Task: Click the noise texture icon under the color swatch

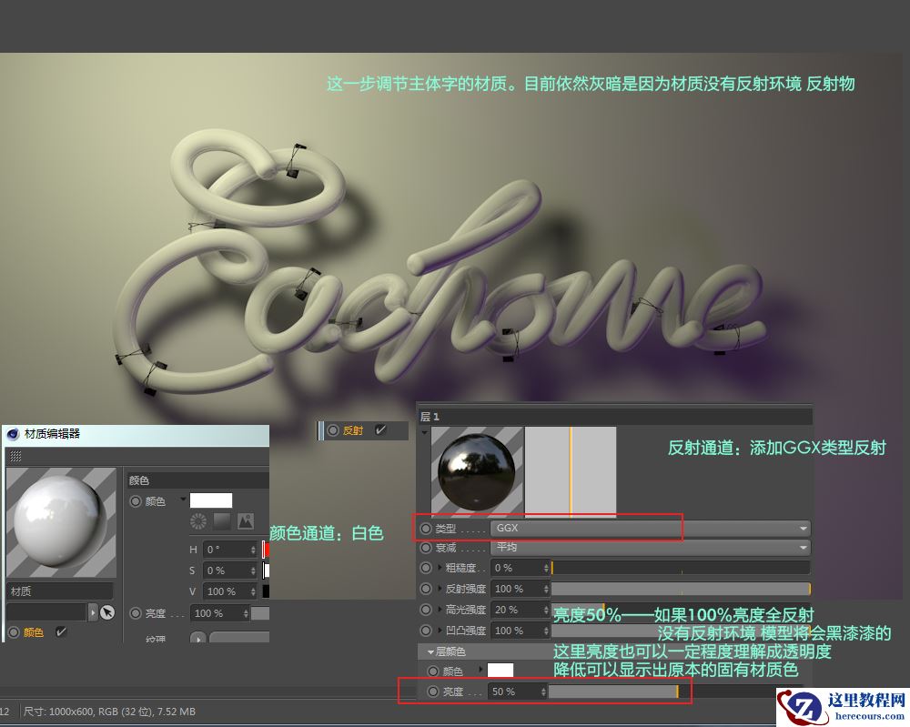Action: [197, 522]
